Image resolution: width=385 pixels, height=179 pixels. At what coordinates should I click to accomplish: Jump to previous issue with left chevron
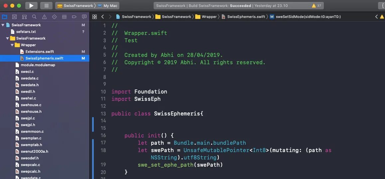point(376,17)
